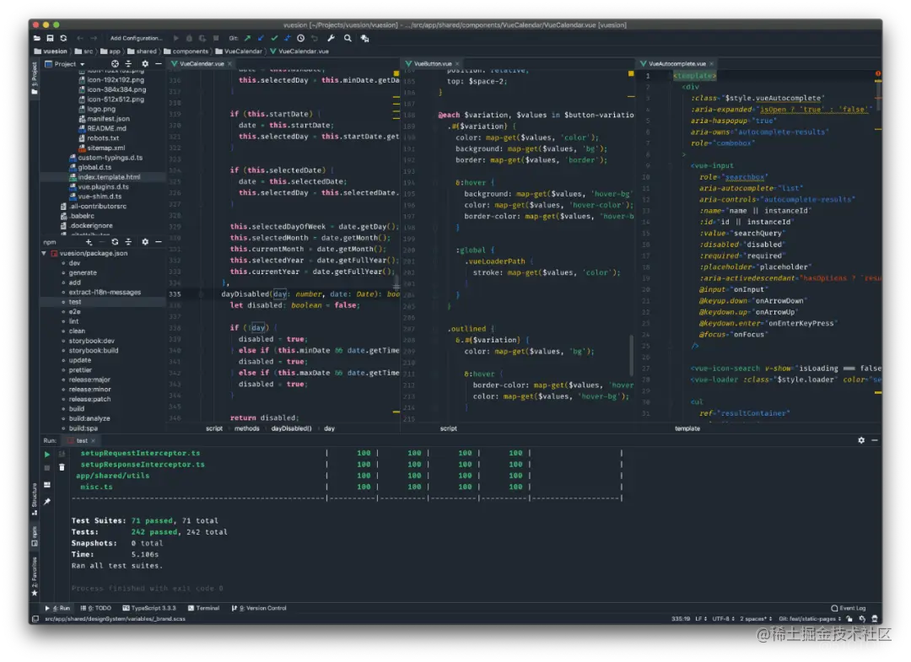This screenshot has width=911, height=662.
Task: Open the Project view dropdown
Action: point(65,64)
